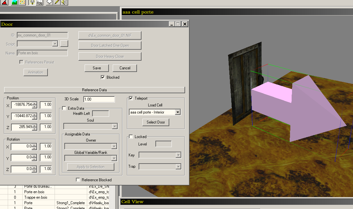
Task: Expand the Trap dropdown list
Action: point(178,167)
